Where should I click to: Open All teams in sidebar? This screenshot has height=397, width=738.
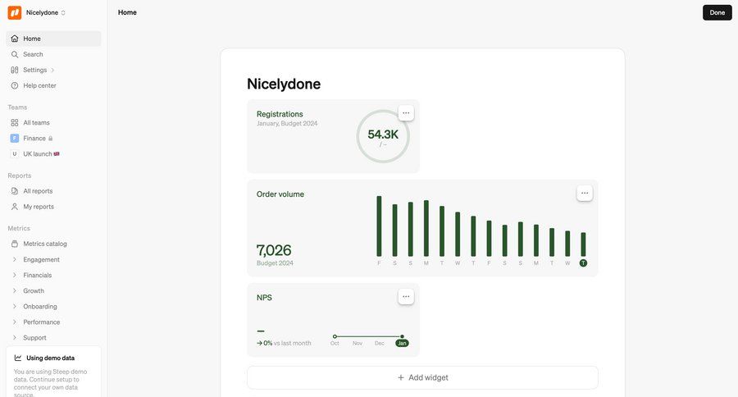point(53,122)
